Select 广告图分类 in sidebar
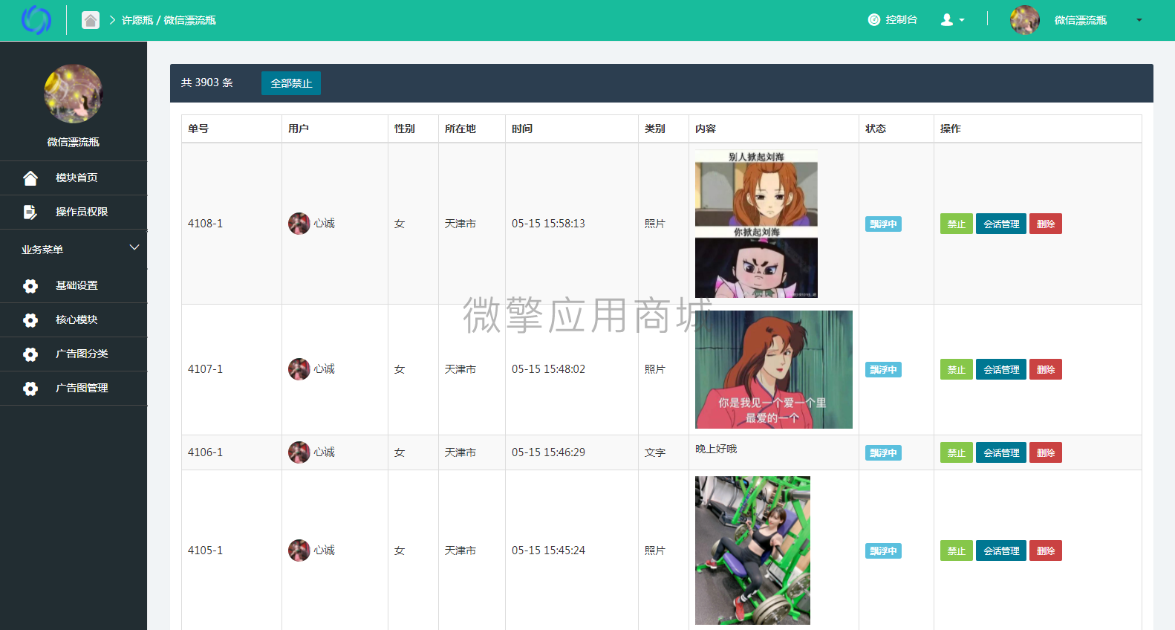Image resolution: width=1175 pixels, height=630 pixels. (x=74, y=354)
